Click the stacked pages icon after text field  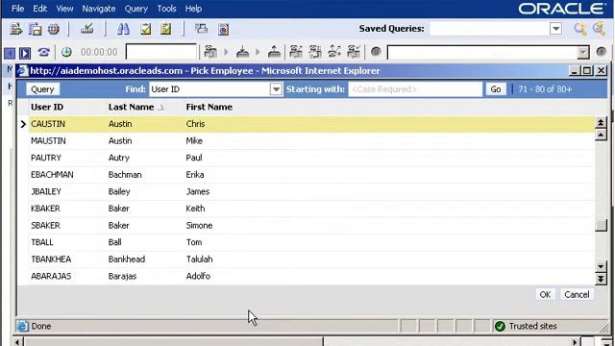click(x=210, y=52)
